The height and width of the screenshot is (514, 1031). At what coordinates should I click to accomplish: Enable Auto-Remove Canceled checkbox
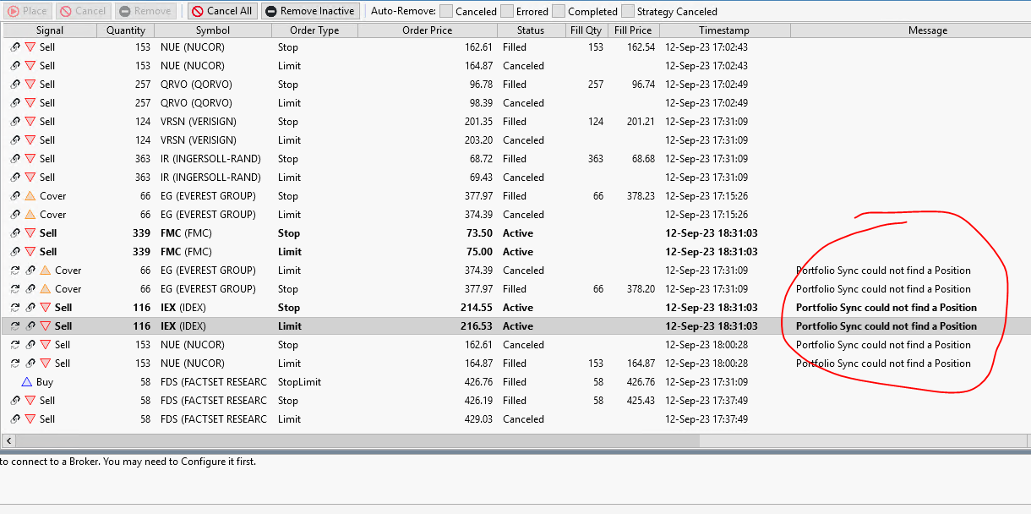(446, 11)
